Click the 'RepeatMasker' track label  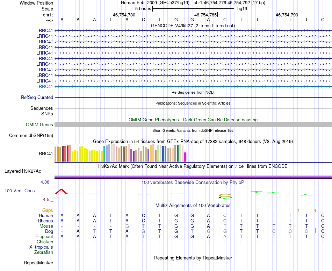(x=38, y=263)
